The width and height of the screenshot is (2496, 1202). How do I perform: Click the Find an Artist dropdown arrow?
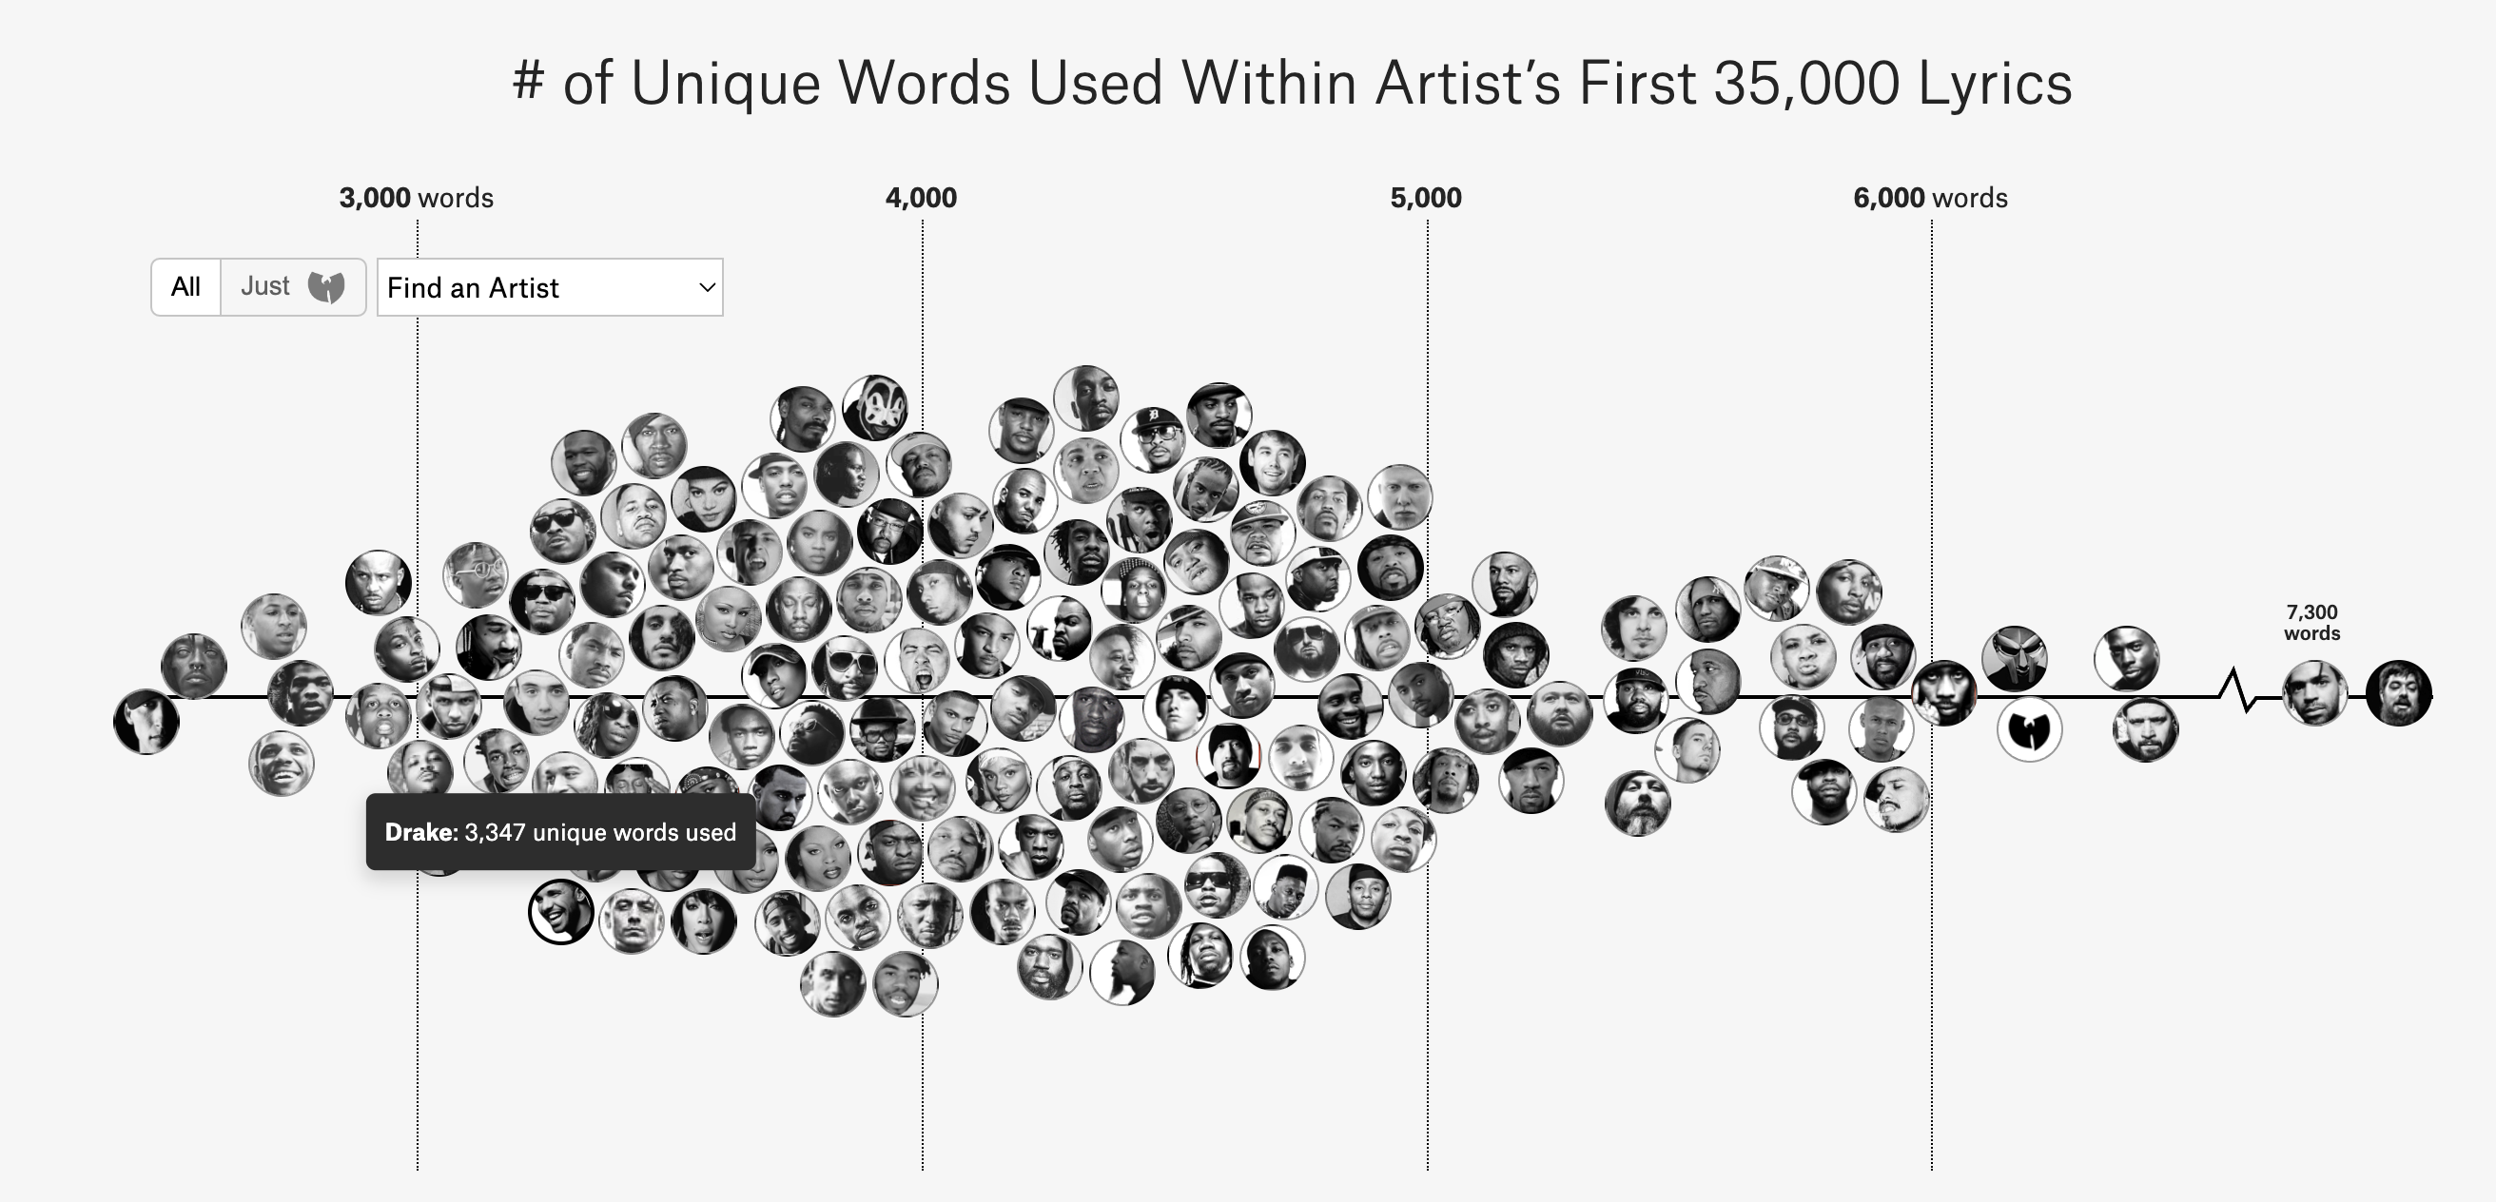(708, 286)
